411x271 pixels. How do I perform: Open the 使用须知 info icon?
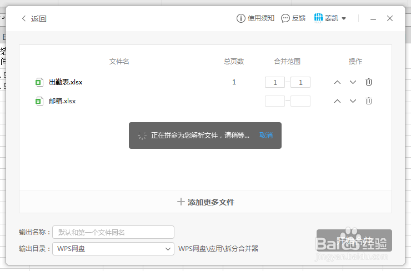pos(241,18)
